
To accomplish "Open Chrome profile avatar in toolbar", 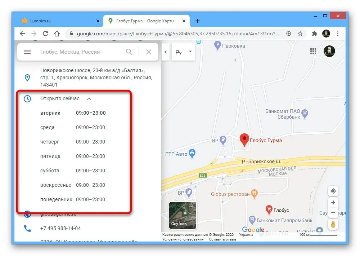I will 326,34.
